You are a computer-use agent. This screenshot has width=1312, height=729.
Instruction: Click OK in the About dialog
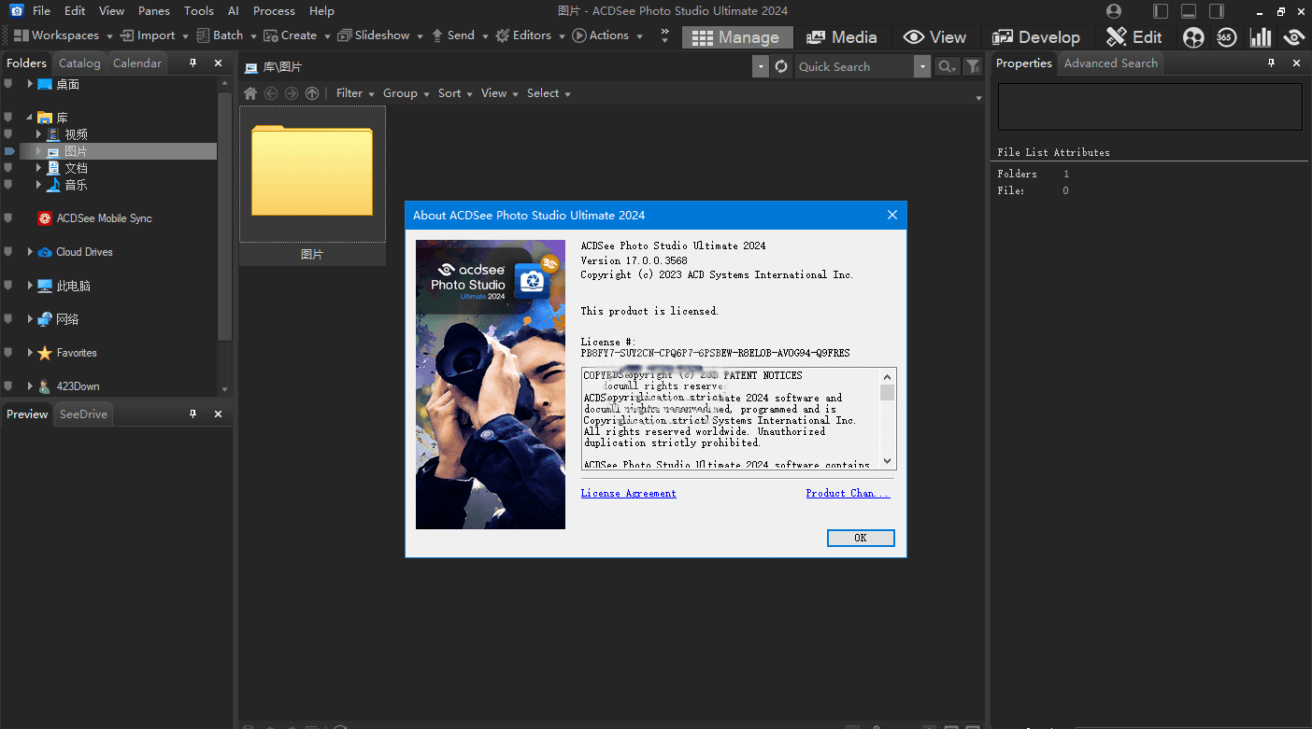click(861, 538)
